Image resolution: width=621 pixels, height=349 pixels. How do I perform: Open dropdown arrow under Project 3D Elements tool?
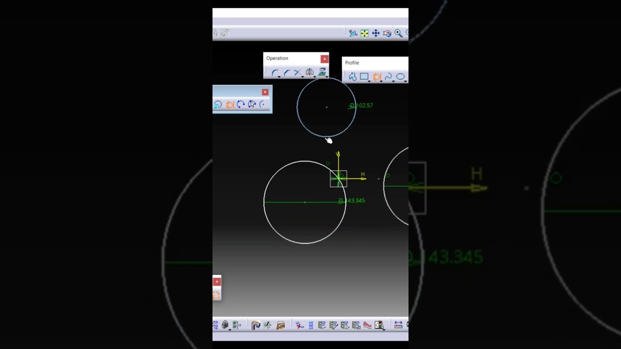tap(327, 77)
